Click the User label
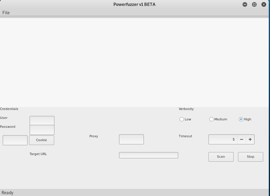The image size is (270, 196). pyautogui.click(x=4, y=118)
